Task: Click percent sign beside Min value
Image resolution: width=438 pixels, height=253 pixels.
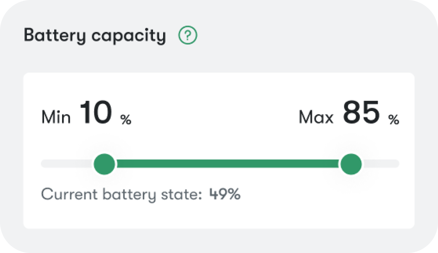Action: [126, 120]
